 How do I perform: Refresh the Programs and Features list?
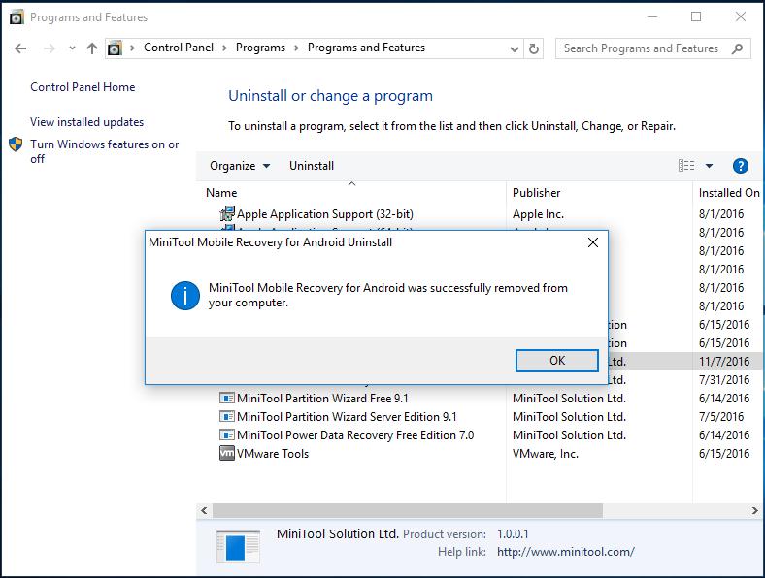(534, 48)
